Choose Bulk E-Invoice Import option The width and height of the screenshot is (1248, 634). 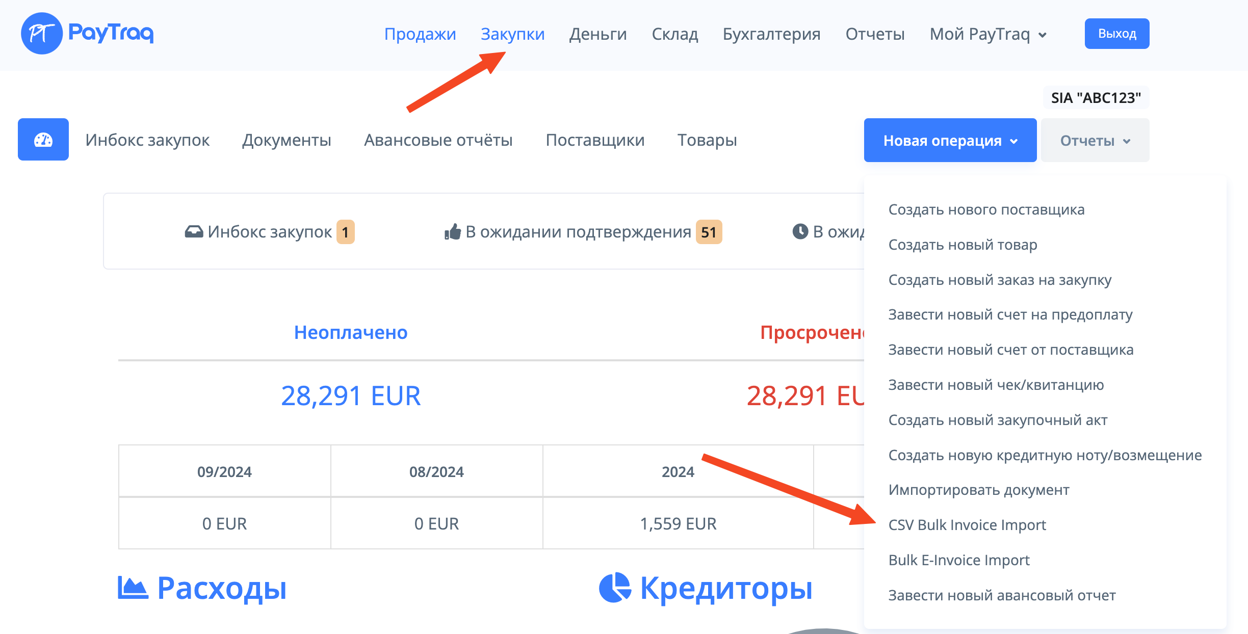958,560
